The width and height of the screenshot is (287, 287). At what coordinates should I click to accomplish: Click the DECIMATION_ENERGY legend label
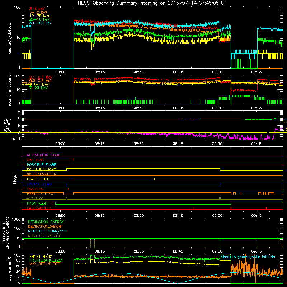tap(46, 222)
